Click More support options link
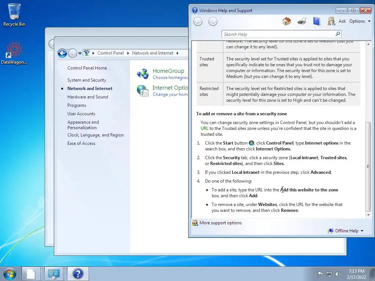Viewport: 375px width, 281px height. click(x=220, y=223)
